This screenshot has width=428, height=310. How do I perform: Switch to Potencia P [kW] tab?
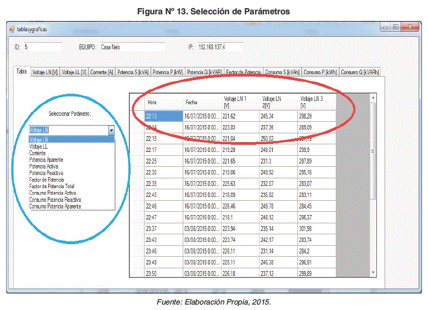click(x=168, y=72)
